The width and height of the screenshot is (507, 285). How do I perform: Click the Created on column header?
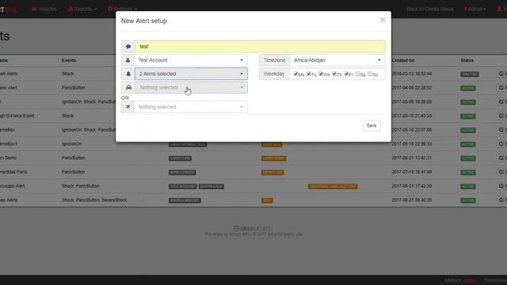[403, 60]
